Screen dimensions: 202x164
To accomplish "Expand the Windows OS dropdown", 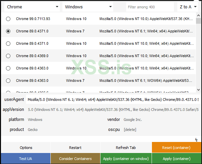I will (88, 7).
